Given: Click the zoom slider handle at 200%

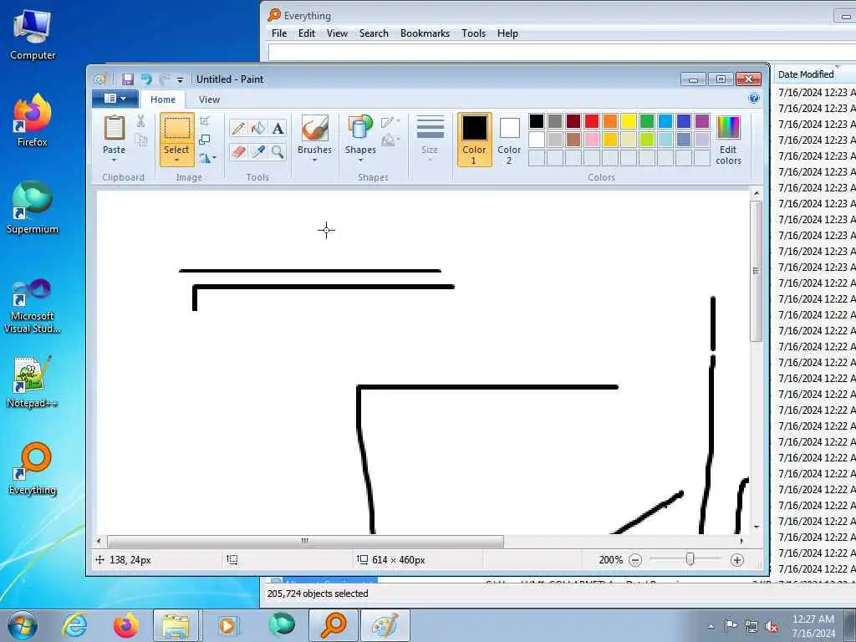Looking at the screenshot, I should [690, 559].
